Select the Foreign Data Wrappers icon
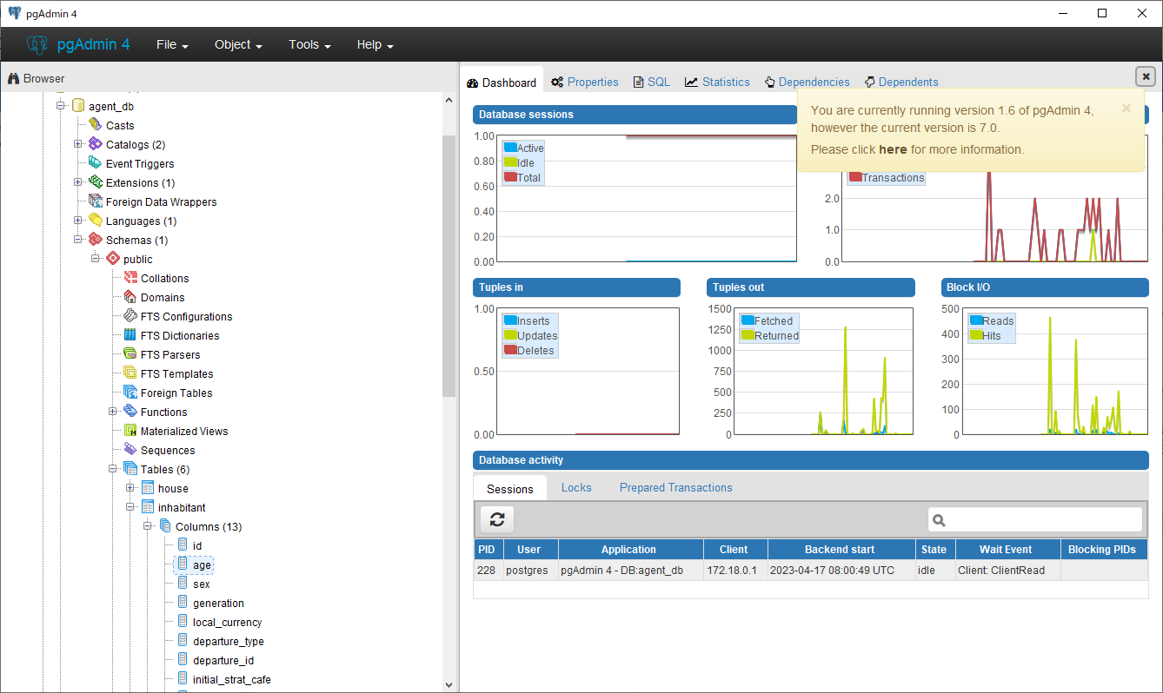The height and width of the screenshot is (693, 1163). click(x=96, y=201)
